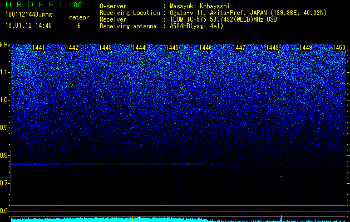This screenshot has height=222, width=350.
Task: Click observer name Masayuki Kobayashi
Action: pyautogui.click(x=200, y=6)
